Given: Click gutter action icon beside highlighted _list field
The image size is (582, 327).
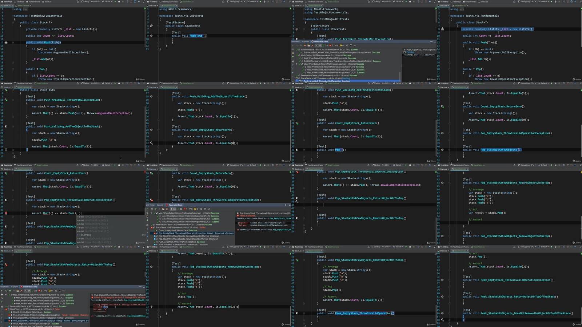Looking at the screenshot, I should point(442,29).
